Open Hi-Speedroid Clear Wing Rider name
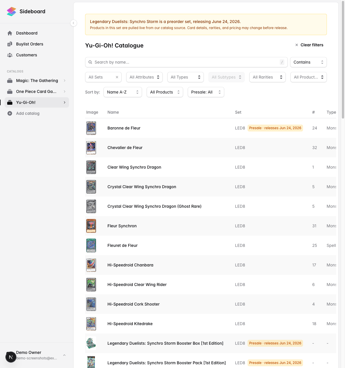 (137, 285)
